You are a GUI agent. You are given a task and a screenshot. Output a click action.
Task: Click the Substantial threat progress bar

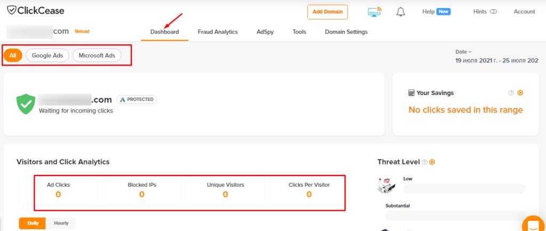pos(455,216)
